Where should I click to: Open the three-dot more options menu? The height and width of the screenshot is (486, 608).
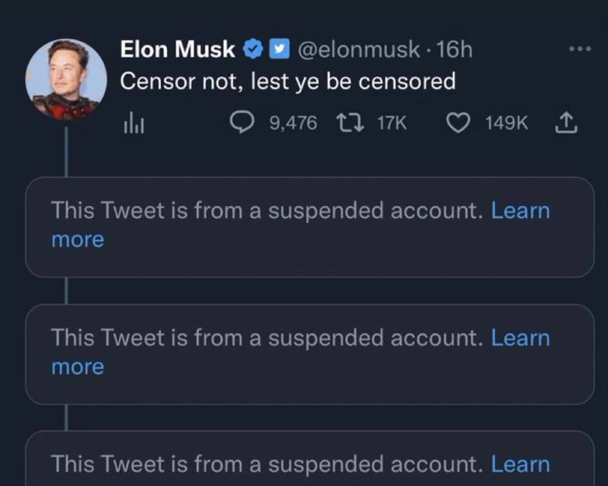[x=580, y=49]
